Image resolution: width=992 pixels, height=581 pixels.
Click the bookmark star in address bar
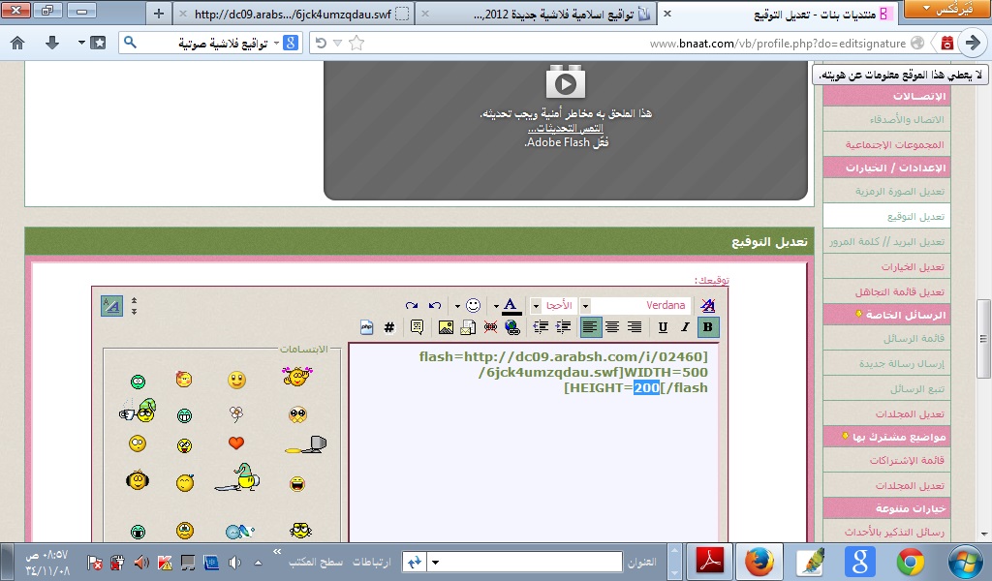click(x=356, y=43)
